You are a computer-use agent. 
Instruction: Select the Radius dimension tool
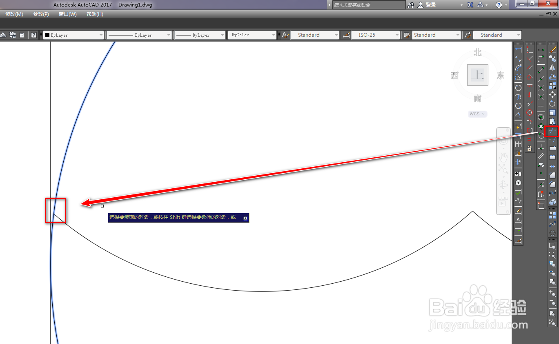(x=518, y=88)
